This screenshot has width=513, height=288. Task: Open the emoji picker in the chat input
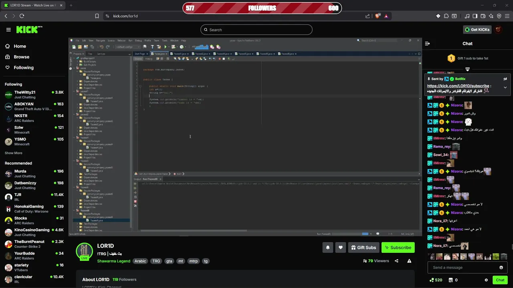click(x=501, y=268)
